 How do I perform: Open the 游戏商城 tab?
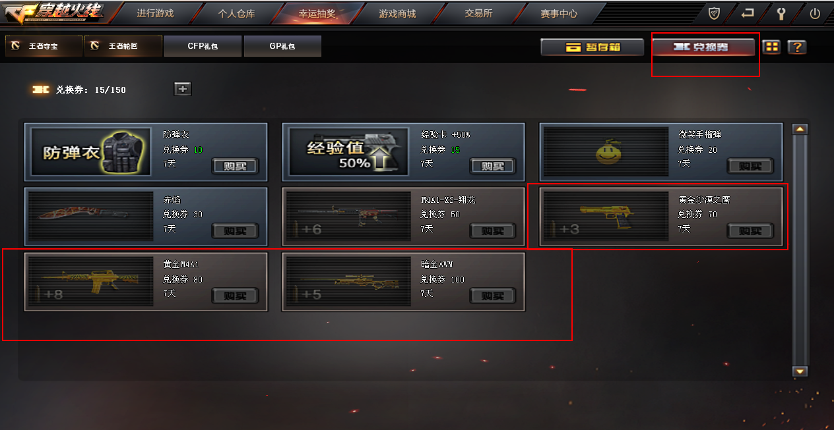pos(397,13)
